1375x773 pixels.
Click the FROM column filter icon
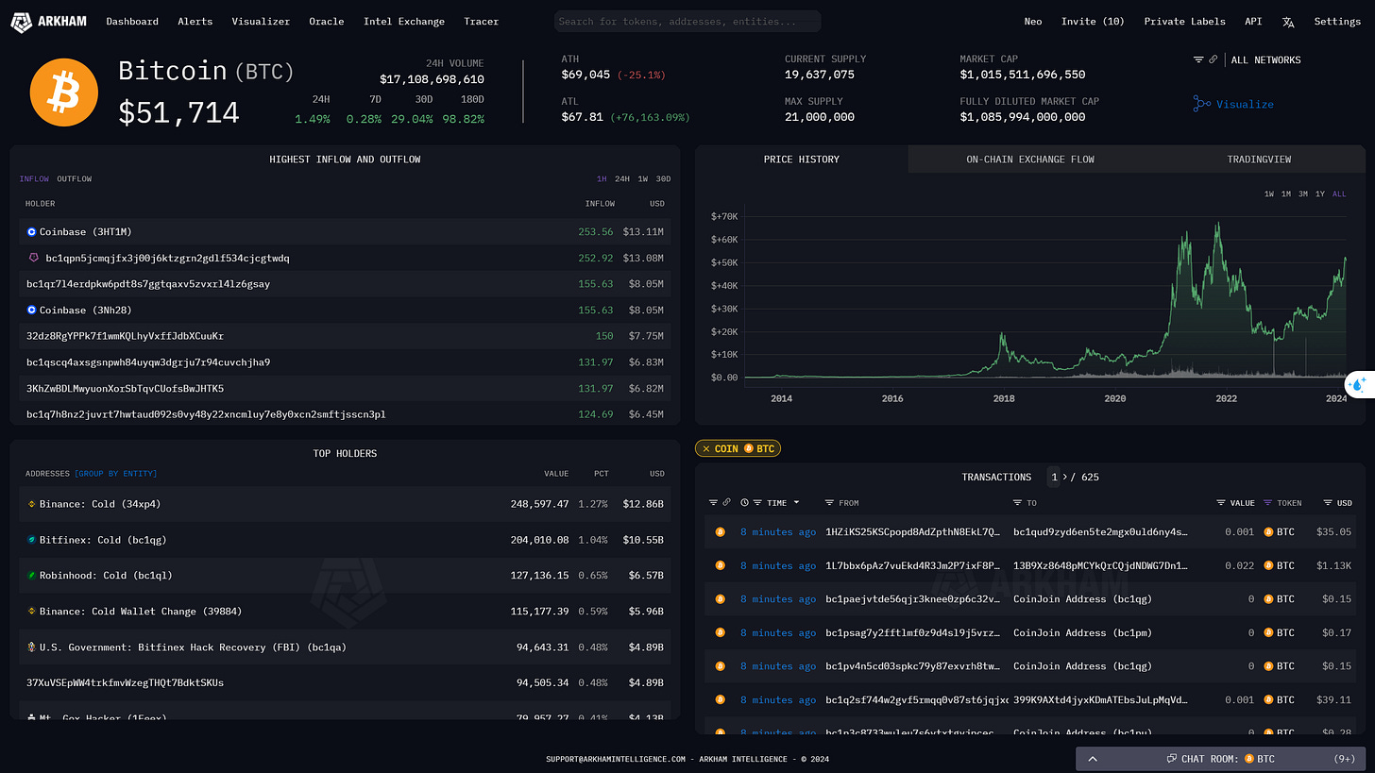(829, 502)
